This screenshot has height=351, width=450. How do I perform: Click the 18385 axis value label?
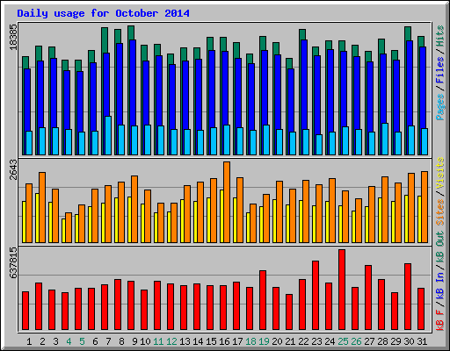13,37
